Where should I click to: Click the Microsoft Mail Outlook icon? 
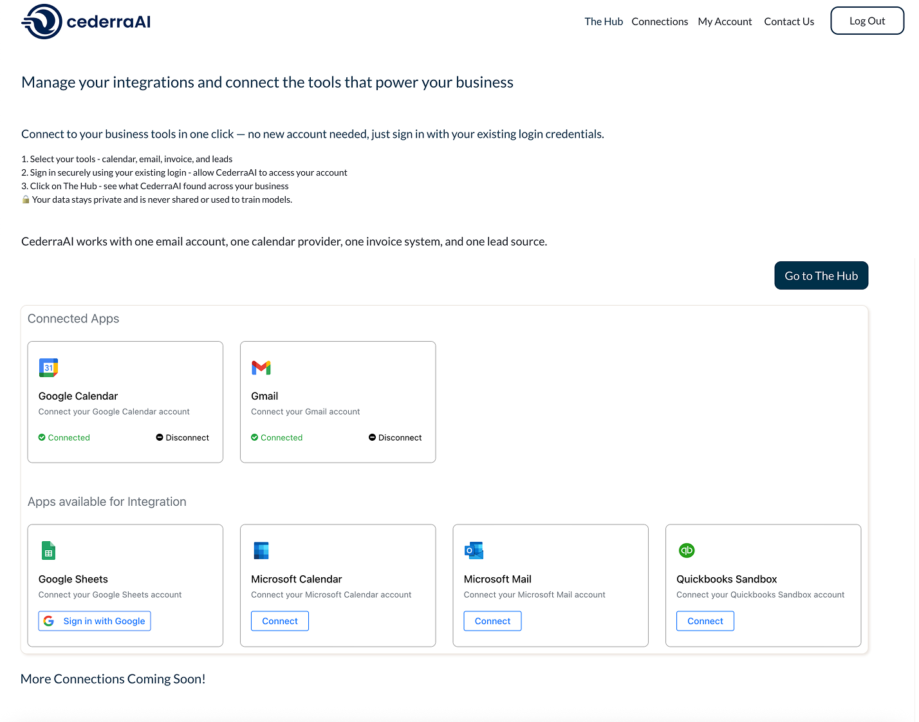coord(474,551)
